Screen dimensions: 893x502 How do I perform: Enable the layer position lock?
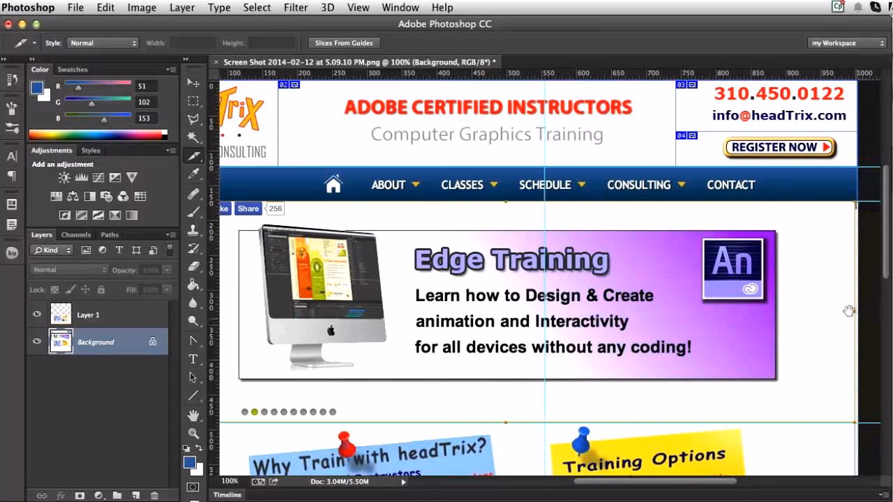85,288
